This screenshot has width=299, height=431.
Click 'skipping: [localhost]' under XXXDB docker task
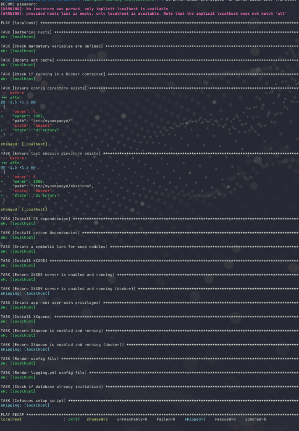(25, 293)
